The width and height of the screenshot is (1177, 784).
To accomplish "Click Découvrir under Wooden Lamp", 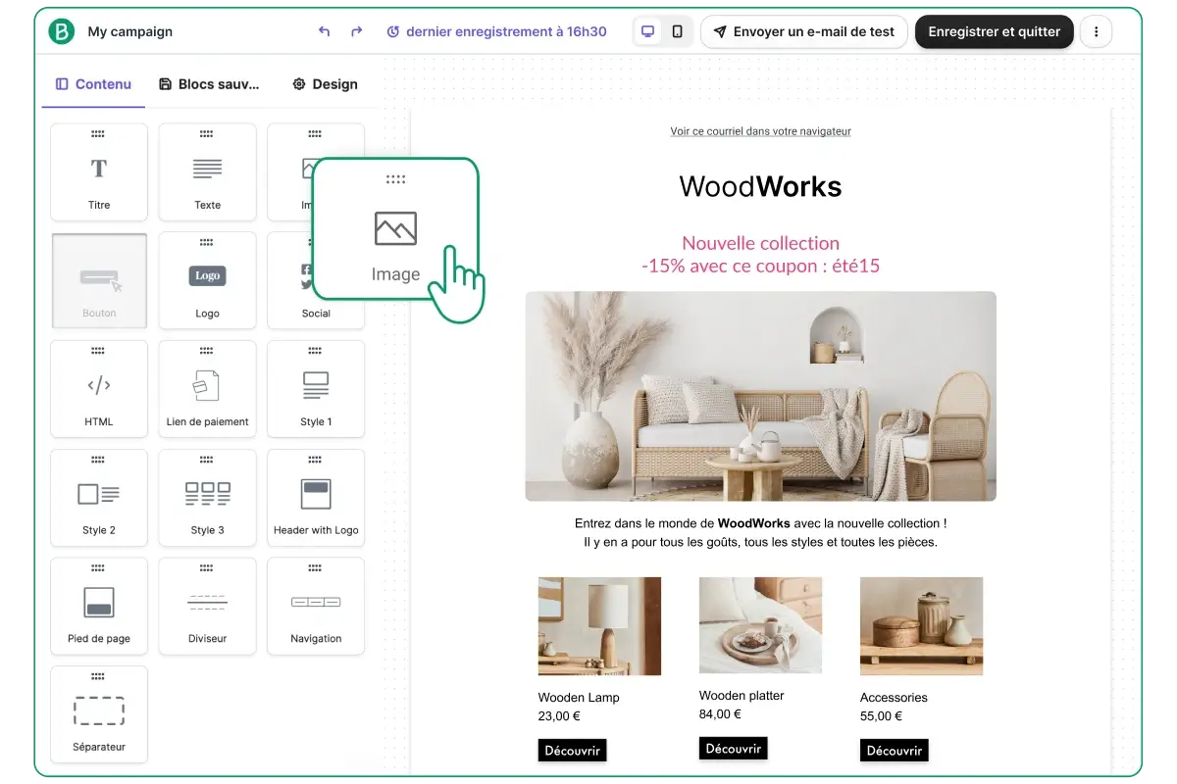I will pyautogui.click(x=572, y=750).
